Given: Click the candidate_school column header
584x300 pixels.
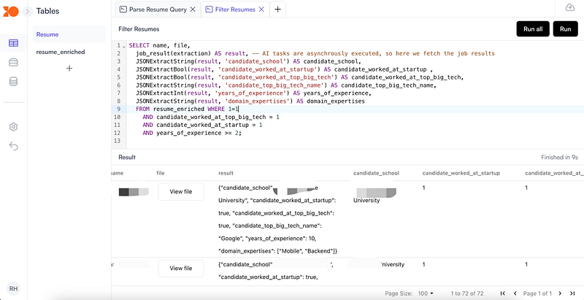Looking at the screenshot, I should pyautogui.click(x=376, y=173).
